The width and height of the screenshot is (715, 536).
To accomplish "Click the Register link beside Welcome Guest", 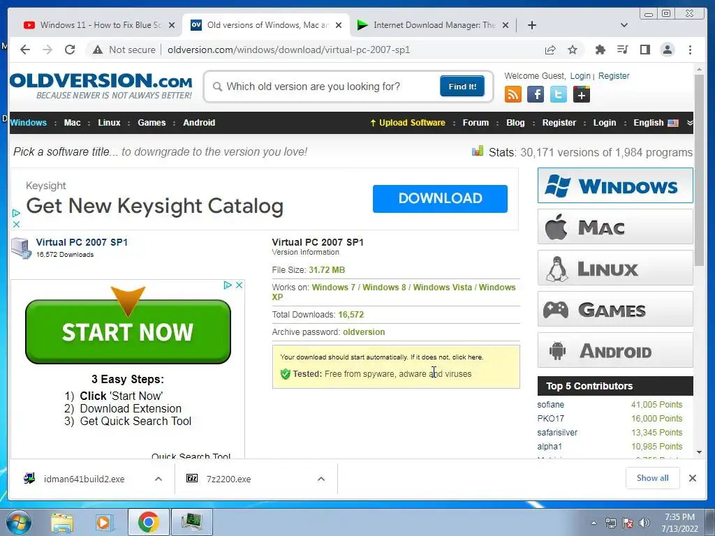I will click(614, 75).
